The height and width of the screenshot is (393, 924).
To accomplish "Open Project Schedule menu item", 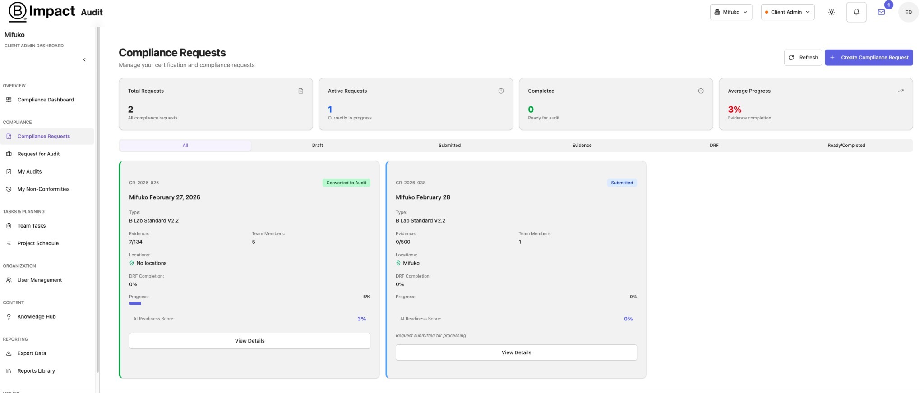I will pyautogui.click(x=47, y=243).
